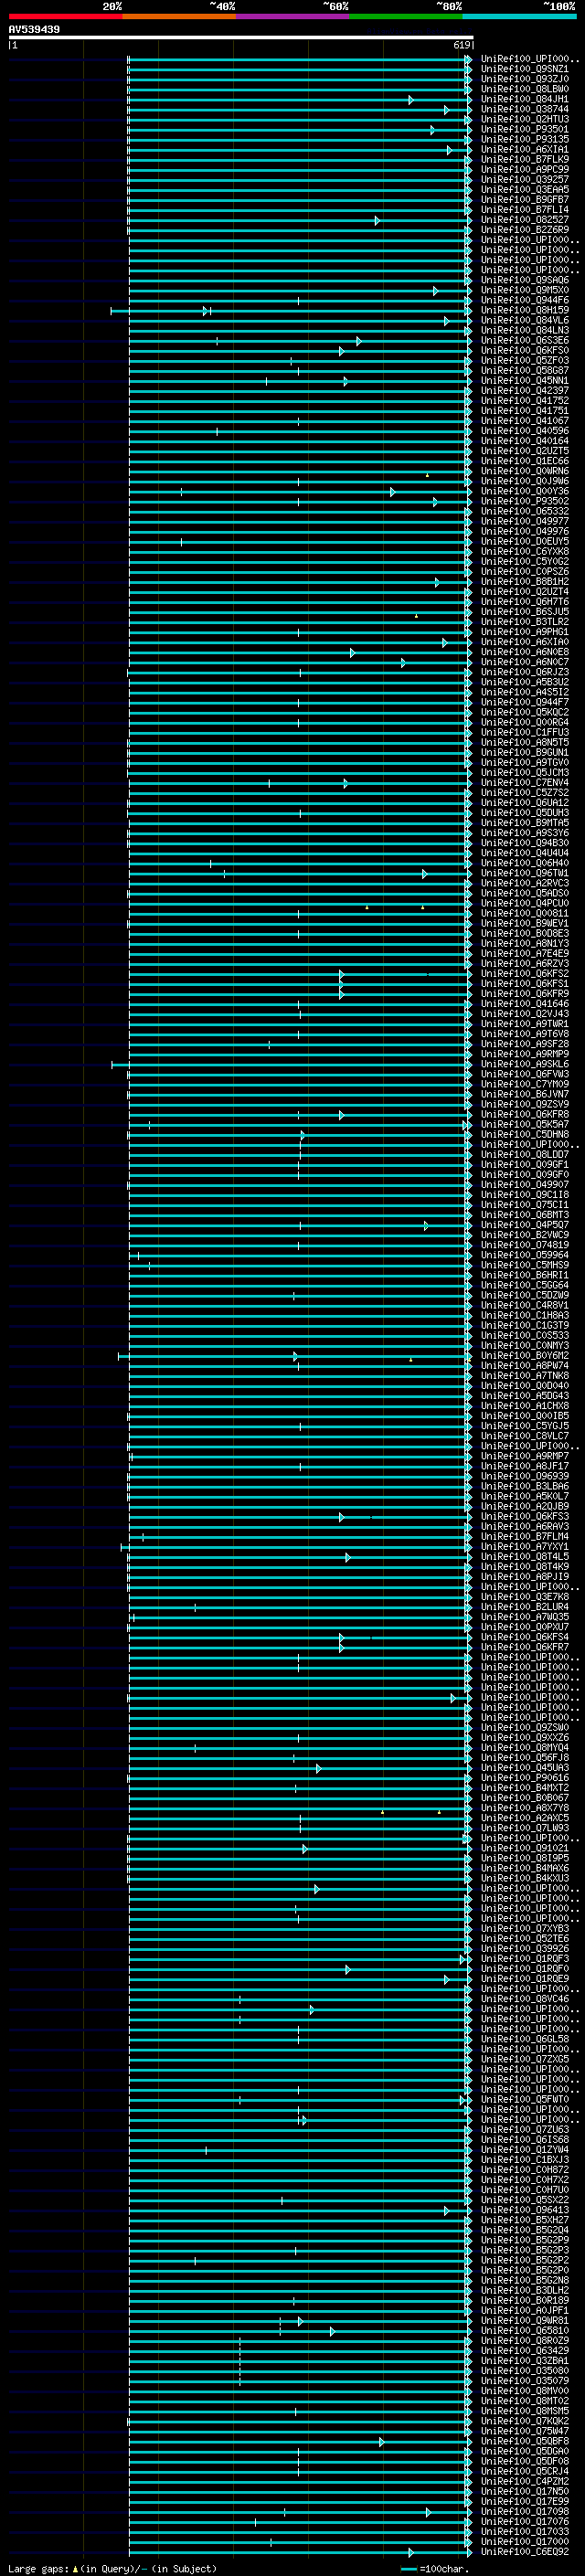Screen dimensions: 585x2576
Task: Select the UniRef100_C7ENV4 label
Action: pyautogui.click(x=525, y=782)
